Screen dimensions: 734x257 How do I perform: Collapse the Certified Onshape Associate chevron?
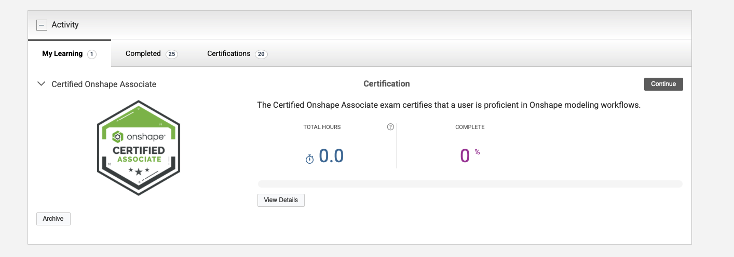coord(42,83)
